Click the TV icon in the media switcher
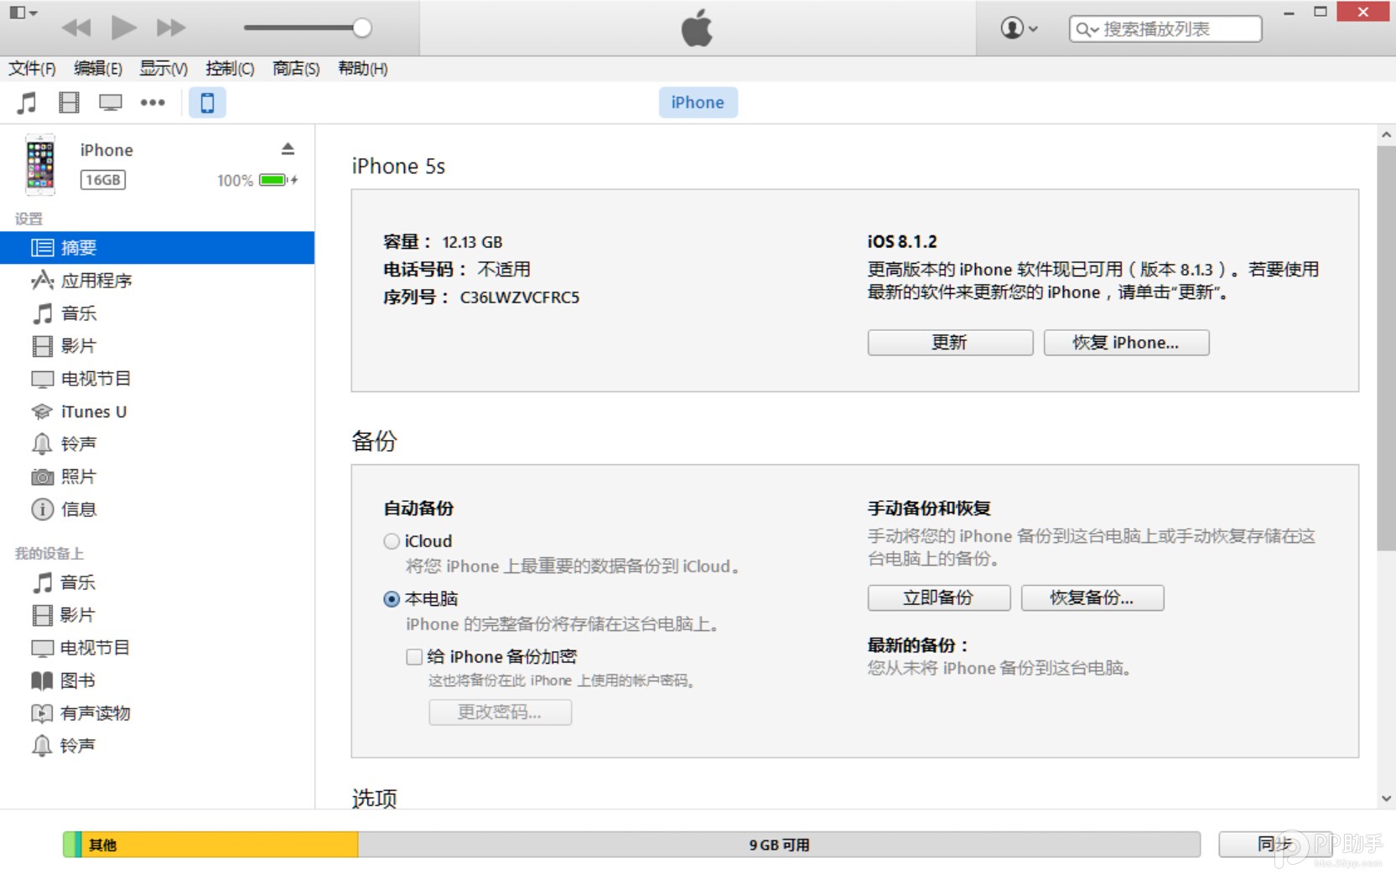 (110, 102)
